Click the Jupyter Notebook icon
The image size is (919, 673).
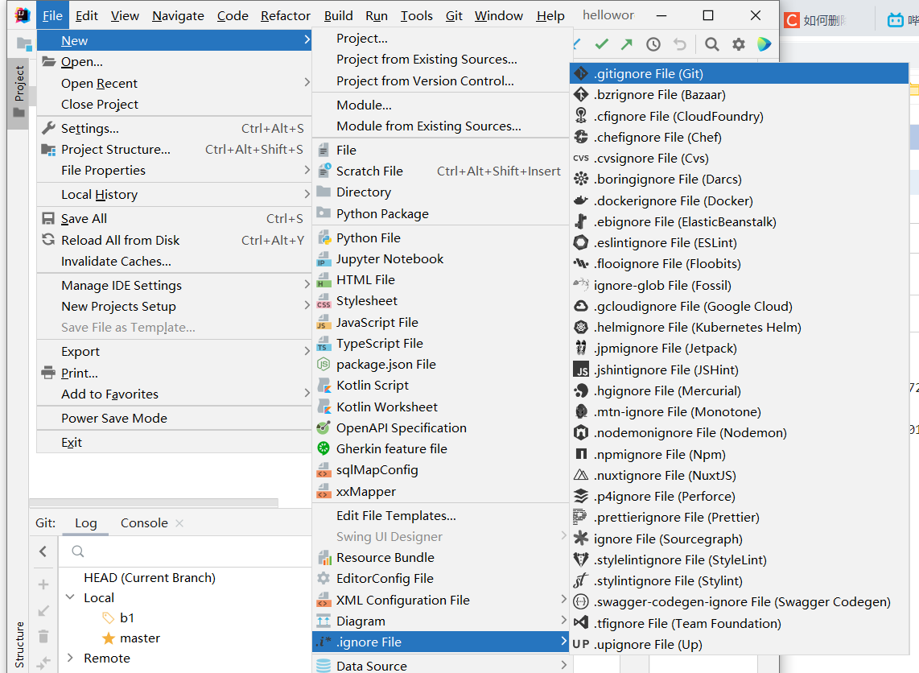pyautogui.click(x=324, y=259)
